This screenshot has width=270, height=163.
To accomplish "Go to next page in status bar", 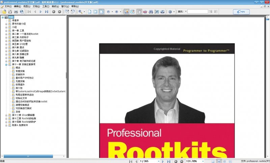I will [x=163, y=161].
